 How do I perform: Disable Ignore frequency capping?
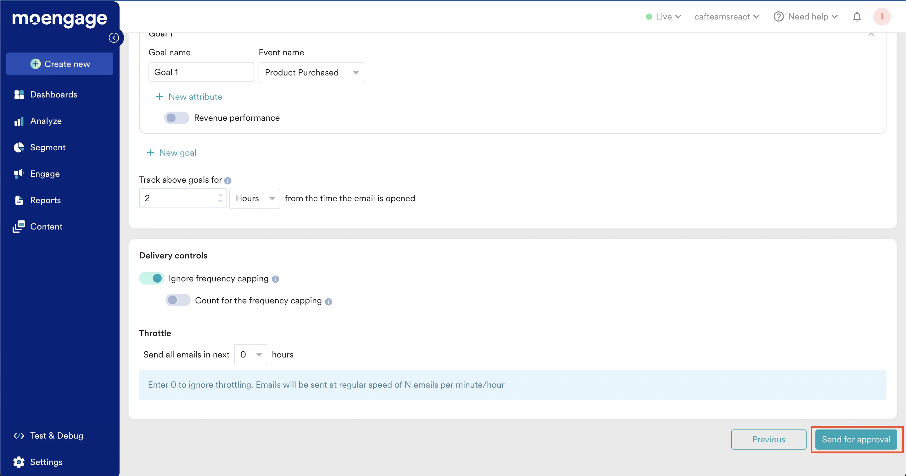click(x=151, y=278)
